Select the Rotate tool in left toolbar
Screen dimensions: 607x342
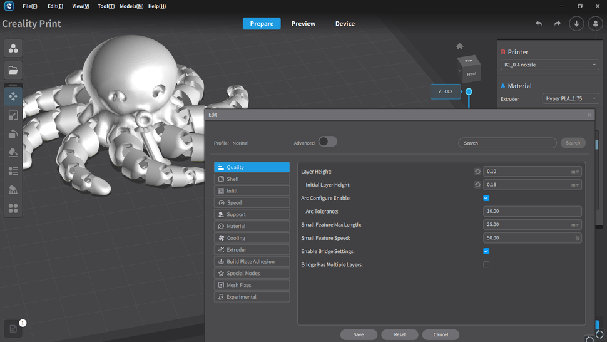tap(13, 134)
